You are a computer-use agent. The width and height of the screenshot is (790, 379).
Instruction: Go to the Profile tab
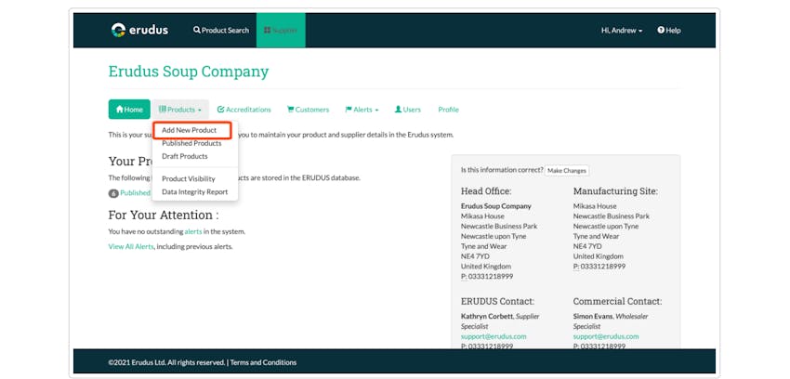tap(448, 110)
